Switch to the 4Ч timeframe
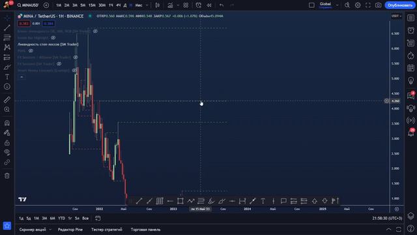 coord(119,5)
